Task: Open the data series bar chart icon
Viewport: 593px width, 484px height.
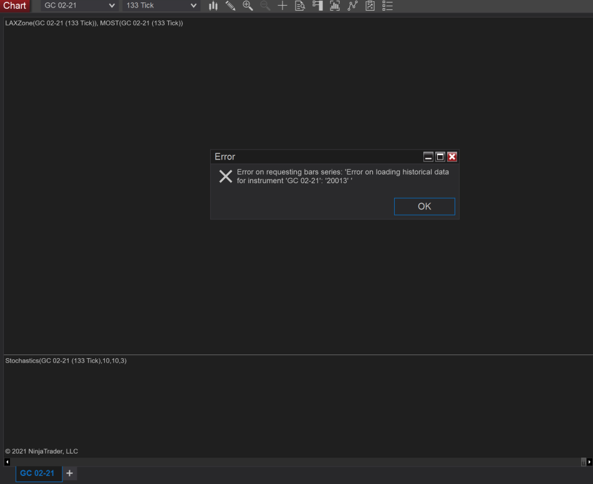Action: tap(335, 6)
